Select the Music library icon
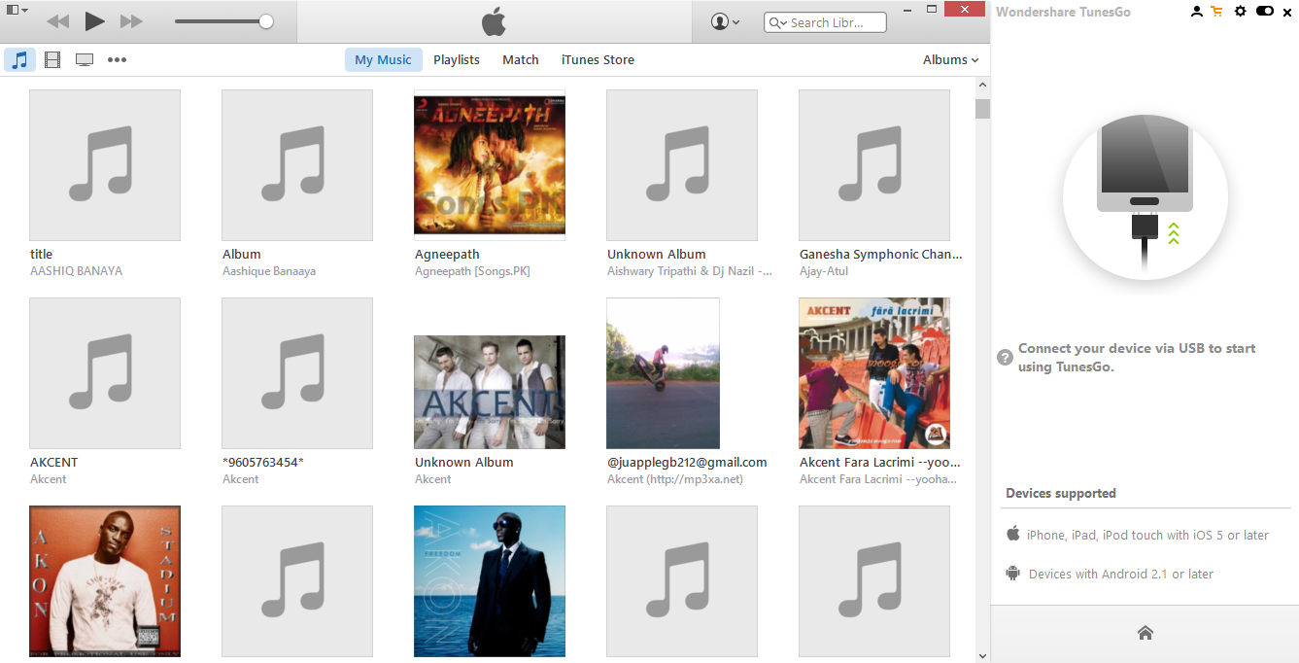The image size is (1299, 663). [x=19, y=59]
